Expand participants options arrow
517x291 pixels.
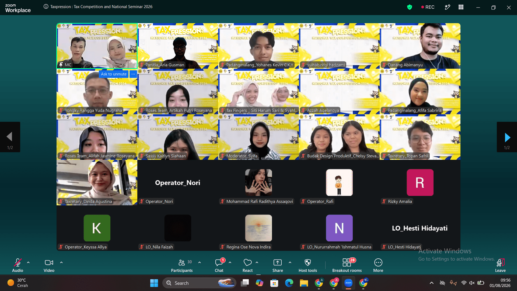pos(200,262)
